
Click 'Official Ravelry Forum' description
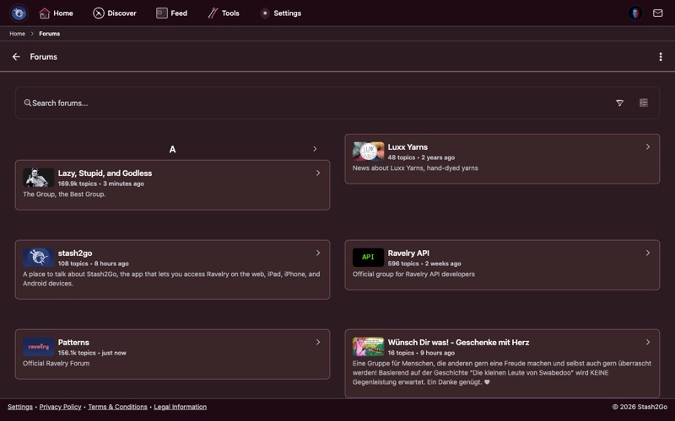pos(56,364)
